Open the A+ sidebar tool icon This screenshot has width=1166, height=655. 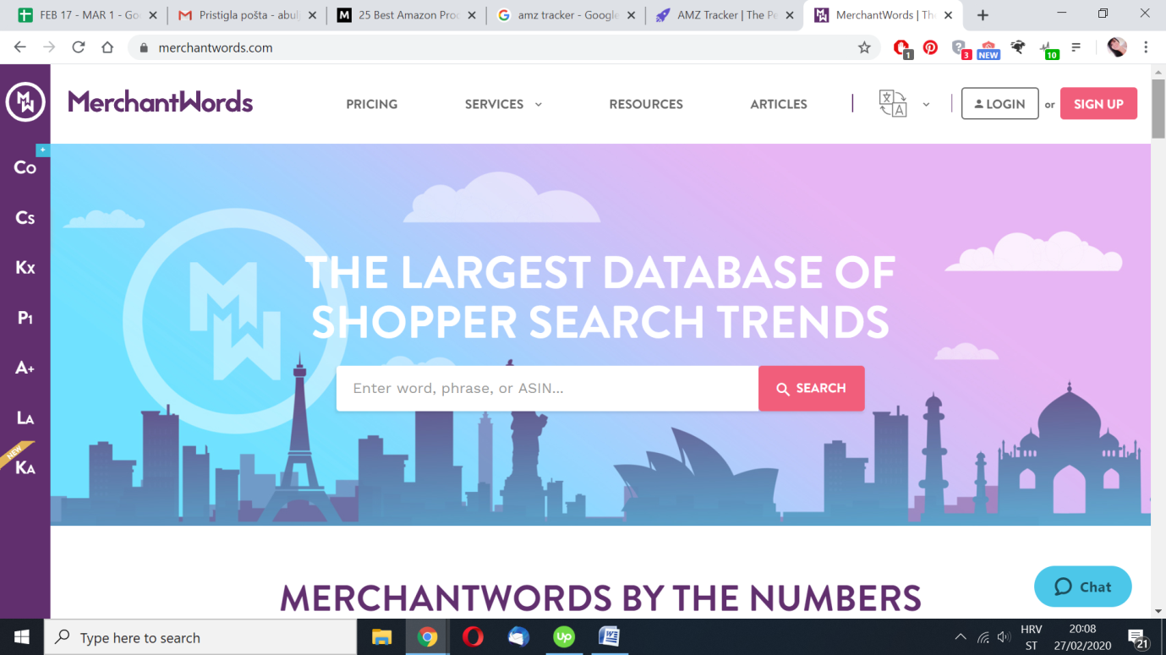point(25,368)
